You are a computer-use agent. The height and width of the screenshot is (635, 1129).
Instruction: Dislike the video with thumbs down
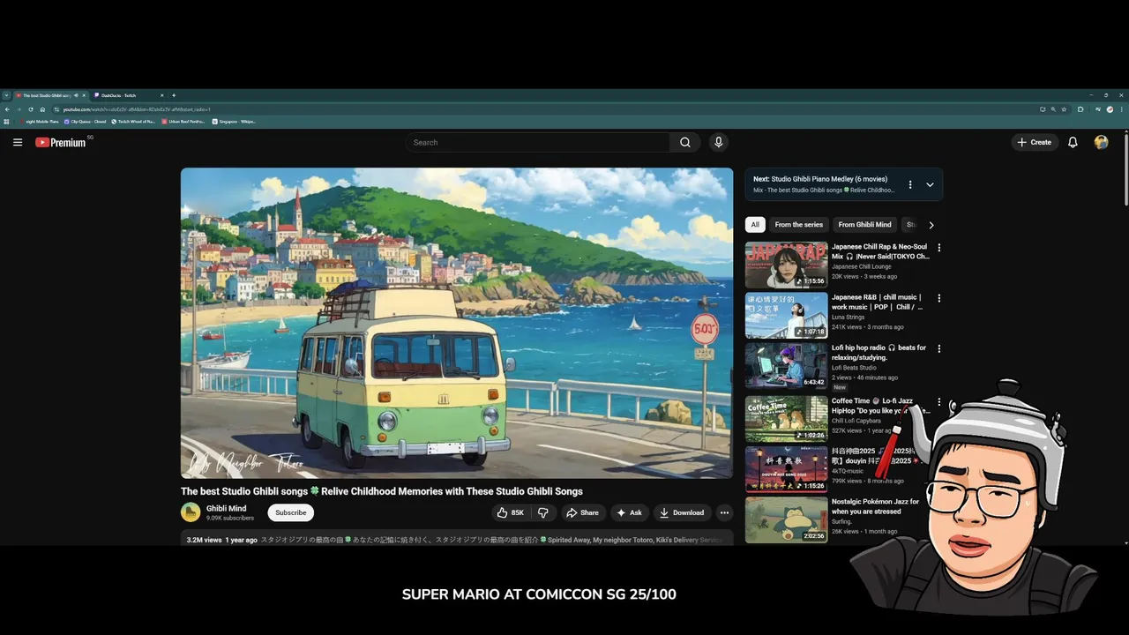(x=543, y=512)
